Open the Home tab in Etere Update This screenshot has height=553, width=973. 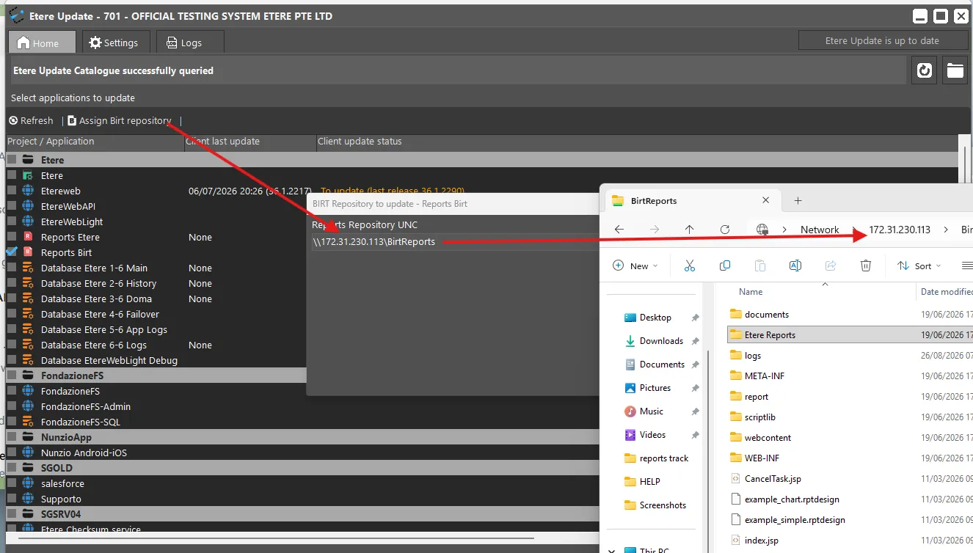pos(42,43)
